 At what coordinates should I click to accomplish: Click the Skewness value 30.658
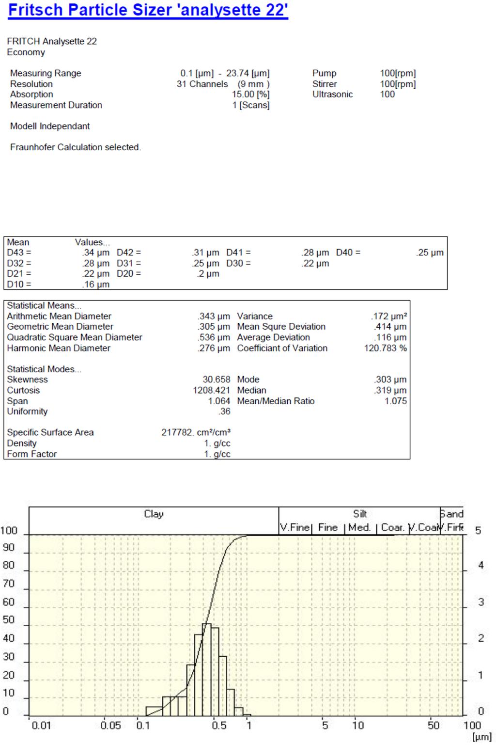(216, 380)
